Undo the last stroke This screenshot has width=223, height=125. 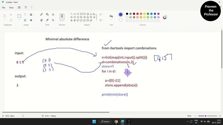pyautogui.click(x=25, y=7)
